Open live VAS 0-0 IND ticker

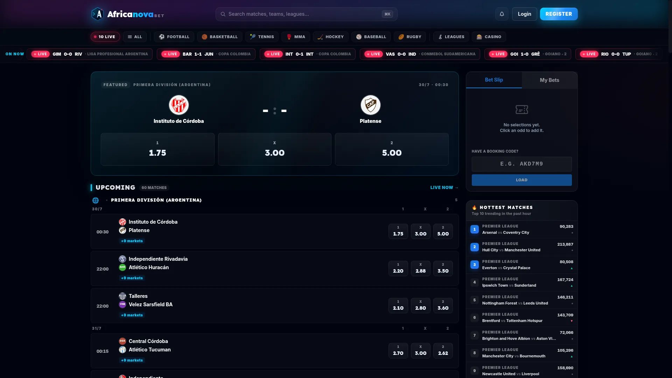coord(420,54)
